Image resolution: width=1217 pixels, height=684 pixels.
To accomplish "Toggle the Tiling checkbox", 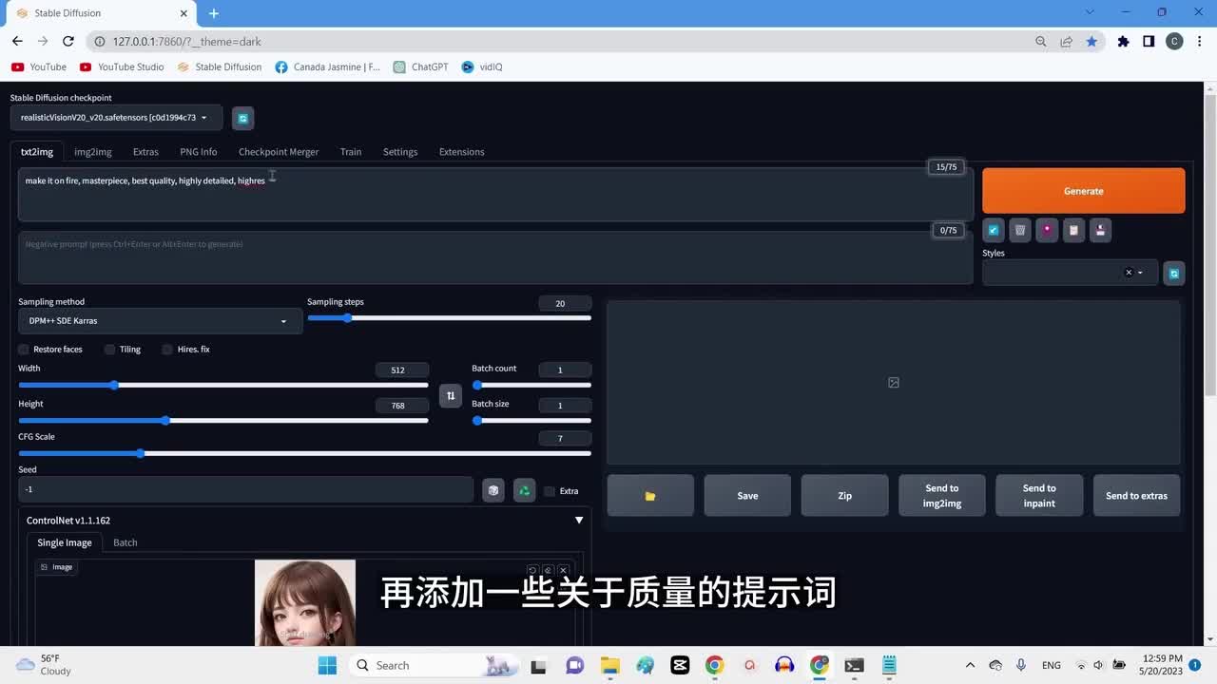I will pos(110,350).
